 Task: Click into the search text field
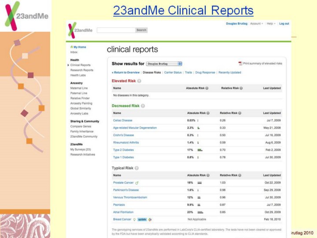tap(115, 30)
